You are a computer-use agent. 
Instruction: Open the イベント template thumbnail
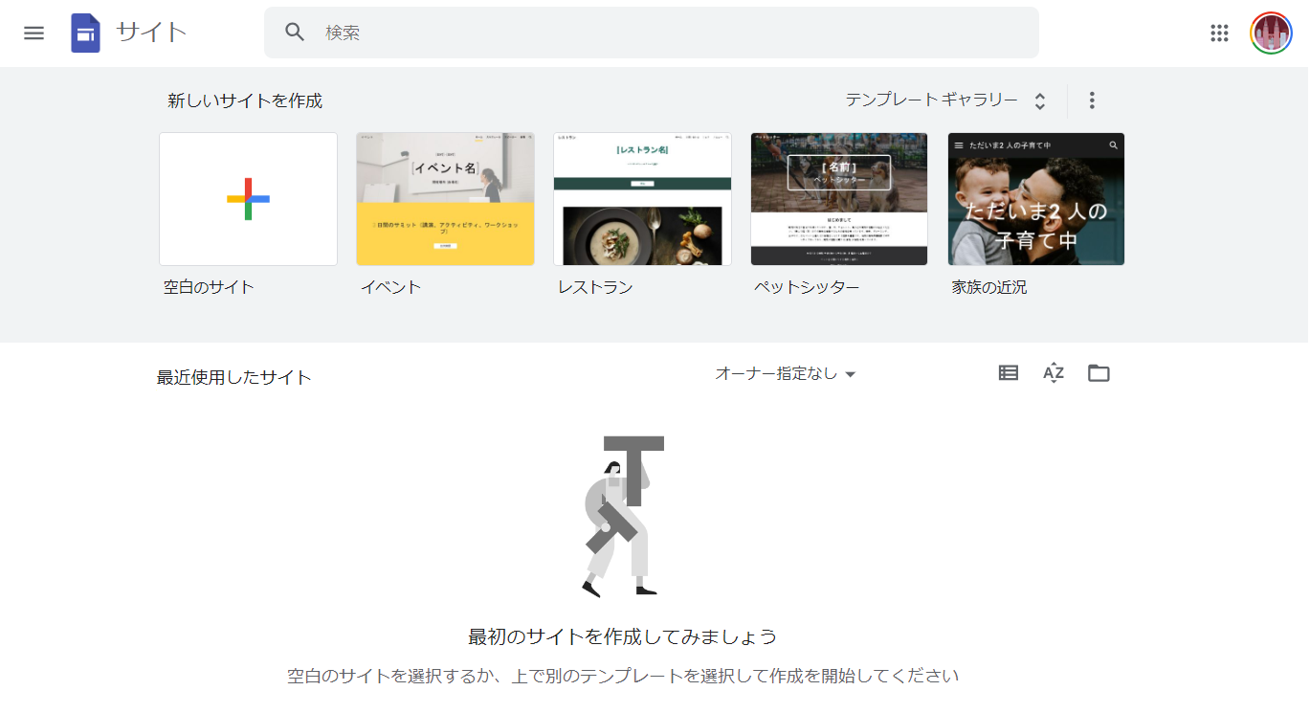tap(445, 199)
